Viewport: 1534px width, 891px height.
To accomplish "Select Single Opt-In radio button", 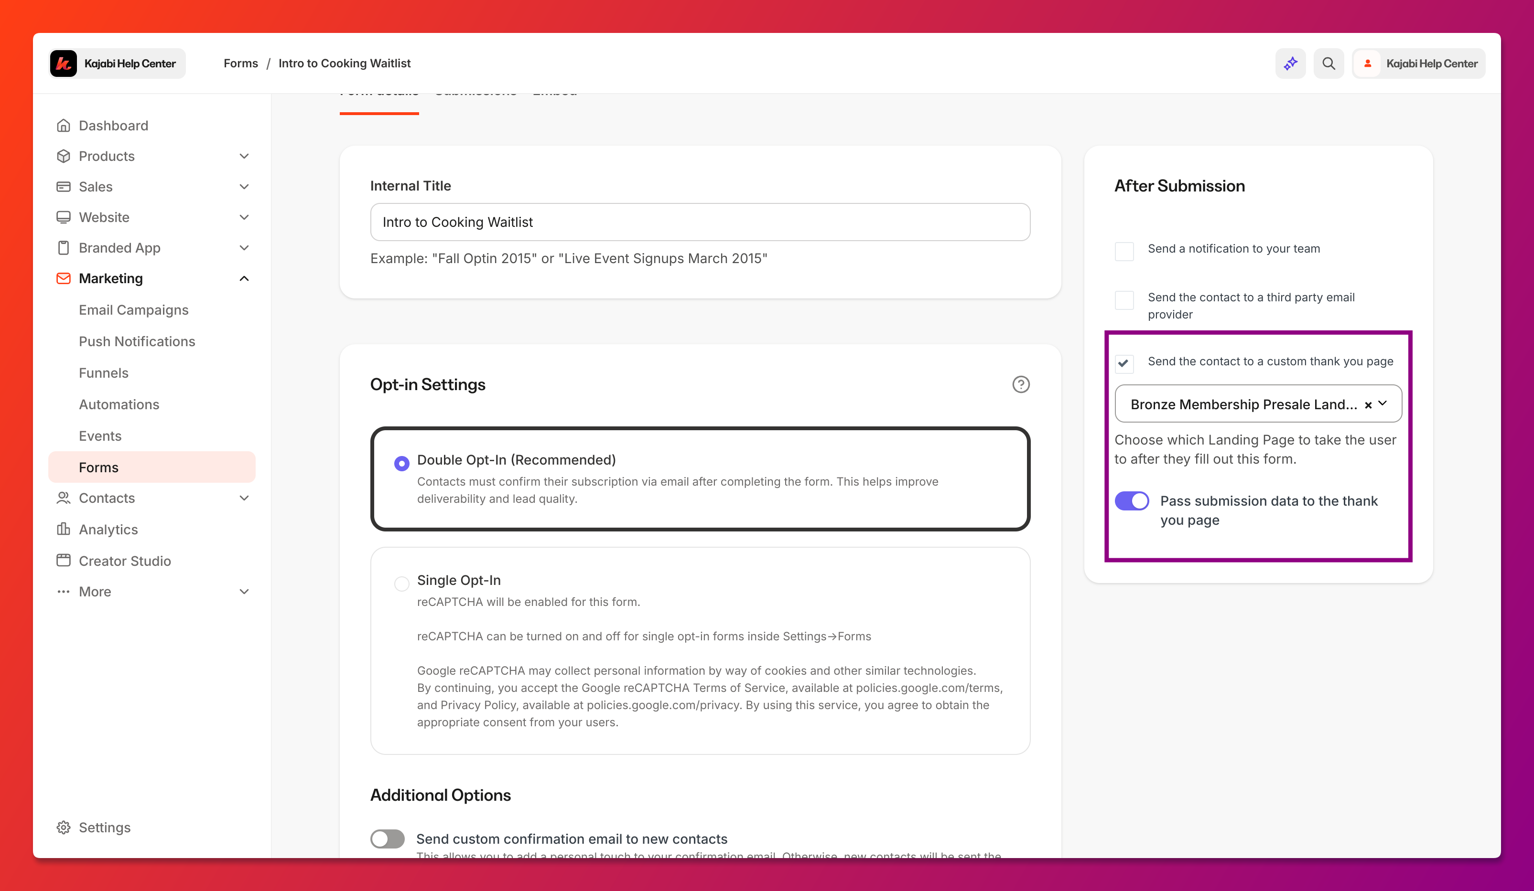I will pyautogui.click(x=401, y=584).
